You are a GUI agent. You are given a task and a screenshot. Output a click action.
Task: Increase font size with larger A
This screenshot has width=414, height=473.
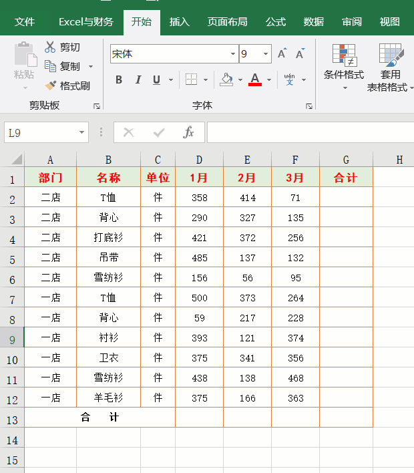282,53
